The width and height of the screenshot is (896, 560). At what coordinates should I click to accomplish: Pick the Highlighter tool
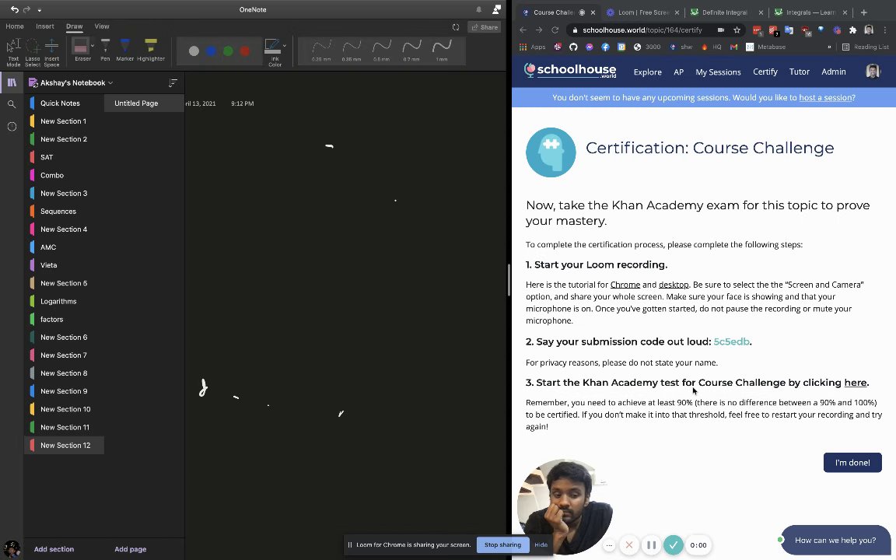point(151,50)
